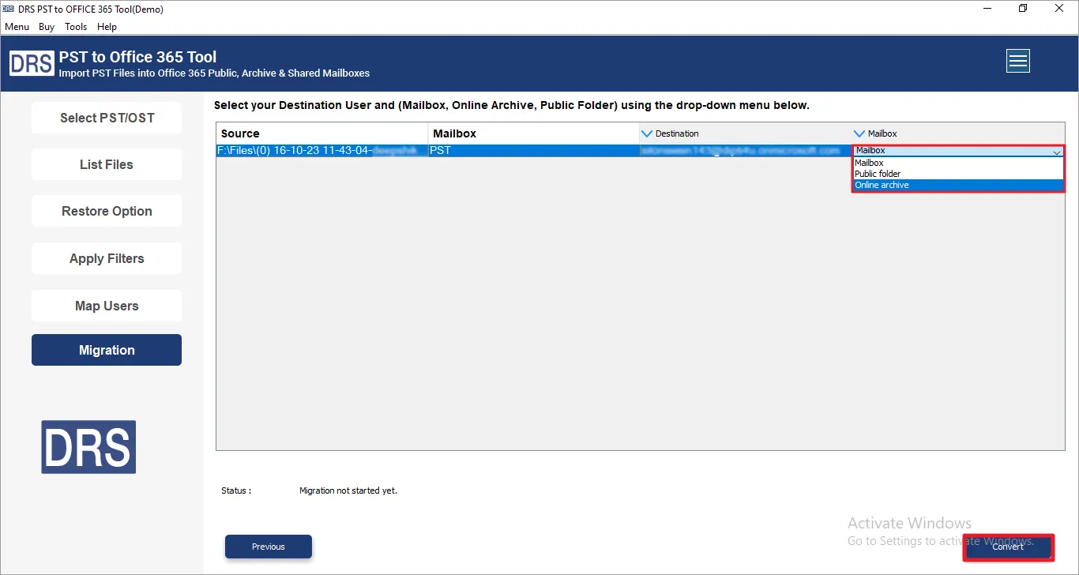Click the large DRS logo in sidebar
The width and height of the screenshot is (1079, 575).
point(88,447)
